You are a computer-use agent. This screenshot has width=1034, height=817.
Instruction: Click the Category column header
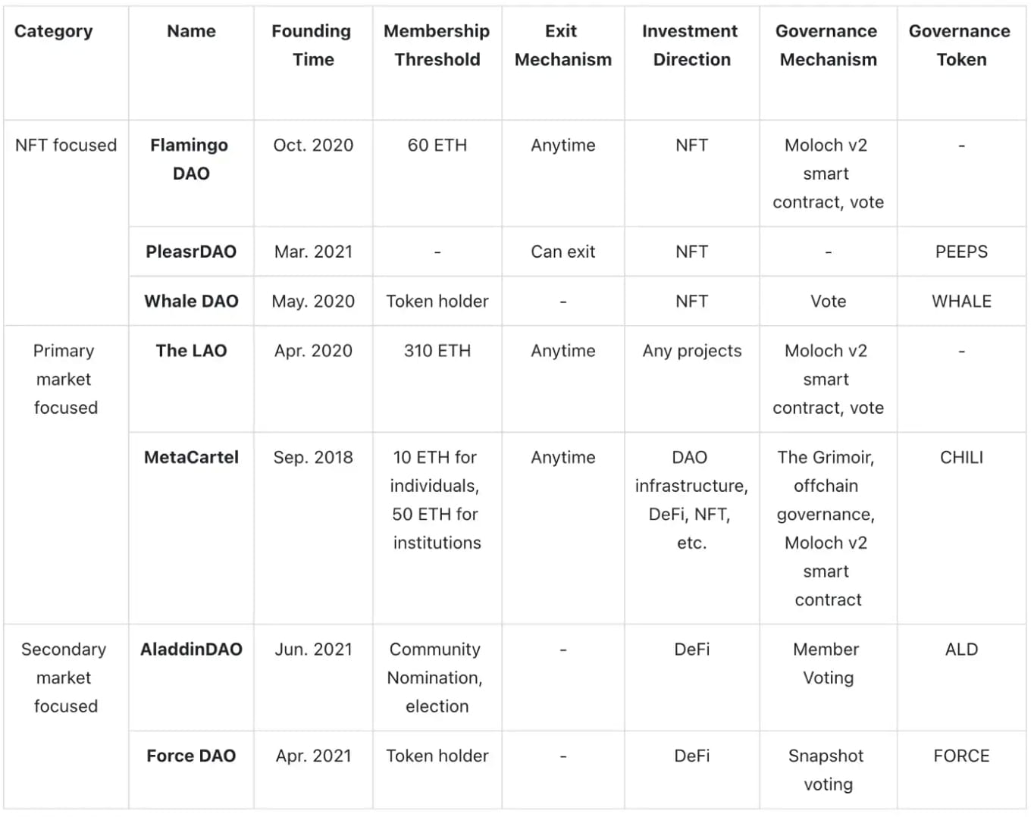click(x=53, y=31)
